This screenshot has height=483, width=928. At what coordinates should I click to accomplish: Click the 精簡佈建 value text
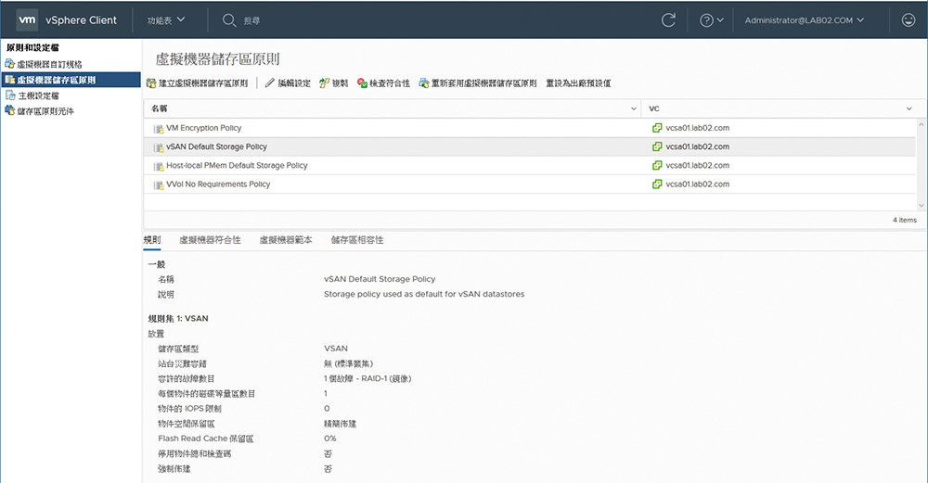tap(341, 424)
